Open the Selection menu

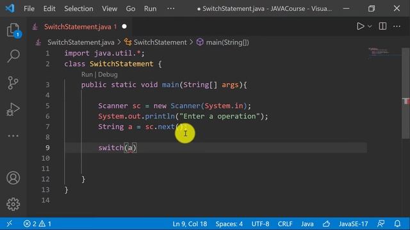click(x=78, y=8)
